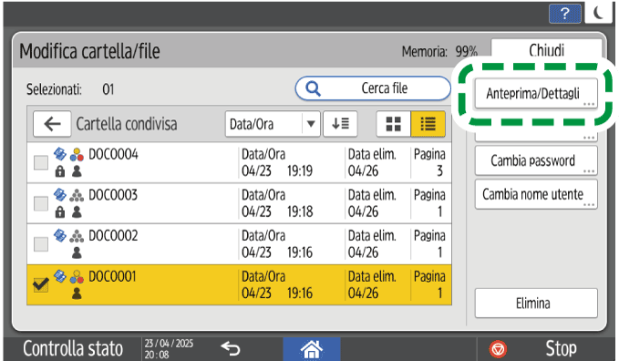Click the blue document icon on DOC0003
This screenshot has width=619, height=361.
(x=60, y=195)
